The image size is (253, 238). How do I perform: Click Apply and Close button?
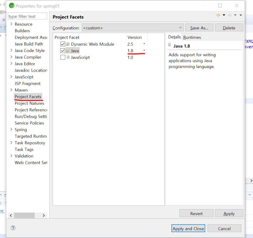pyautogui.click(x=188, y=228)
